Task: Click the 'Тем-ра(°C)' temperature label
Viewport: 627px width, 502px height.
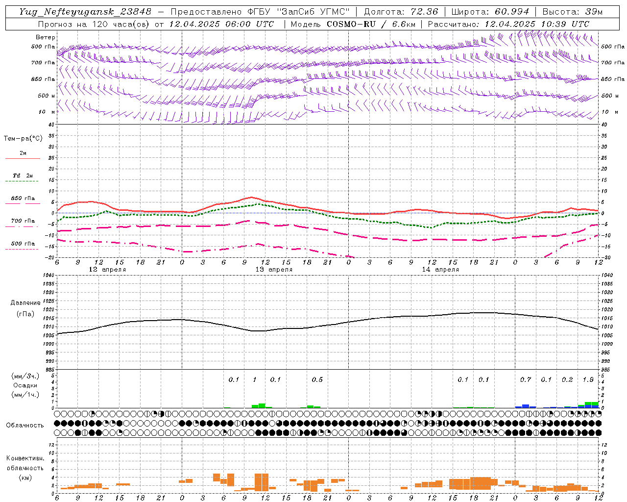Action: pyautogui.click(x=23, y=139)
